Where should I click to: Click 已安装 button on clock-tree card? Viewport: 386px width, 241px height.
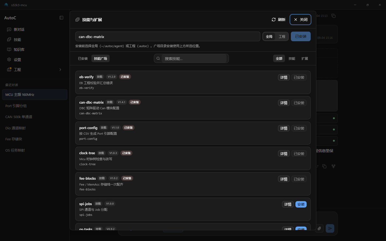coord(299,154)
